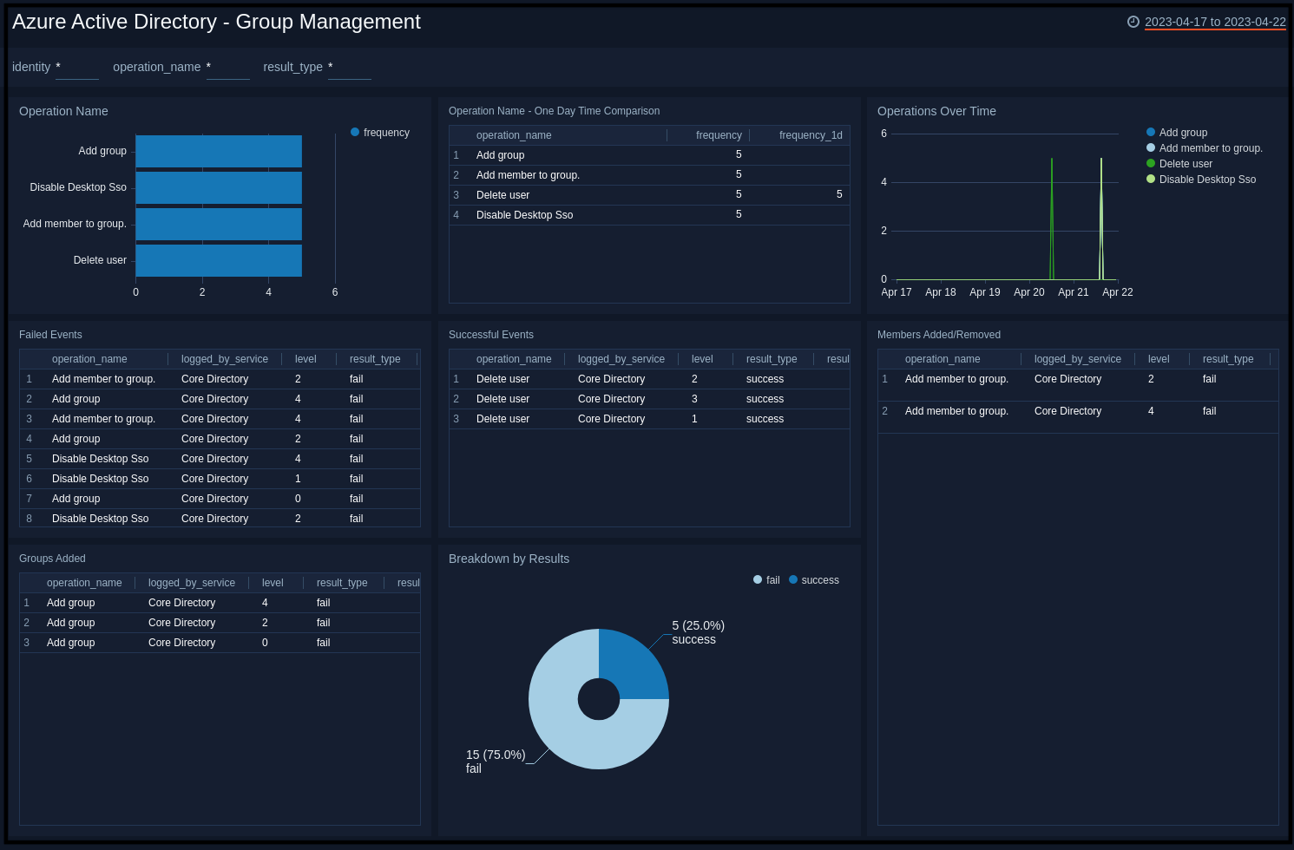Click the Apr 21 spike on the line chart
Screen dimensions: 1294x850
1101,219
